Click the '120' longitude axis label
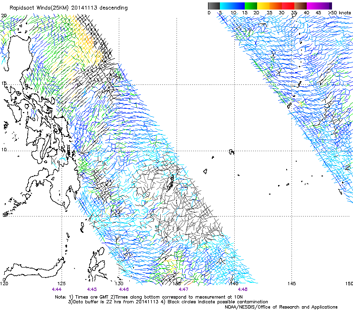 click(4, 283)
